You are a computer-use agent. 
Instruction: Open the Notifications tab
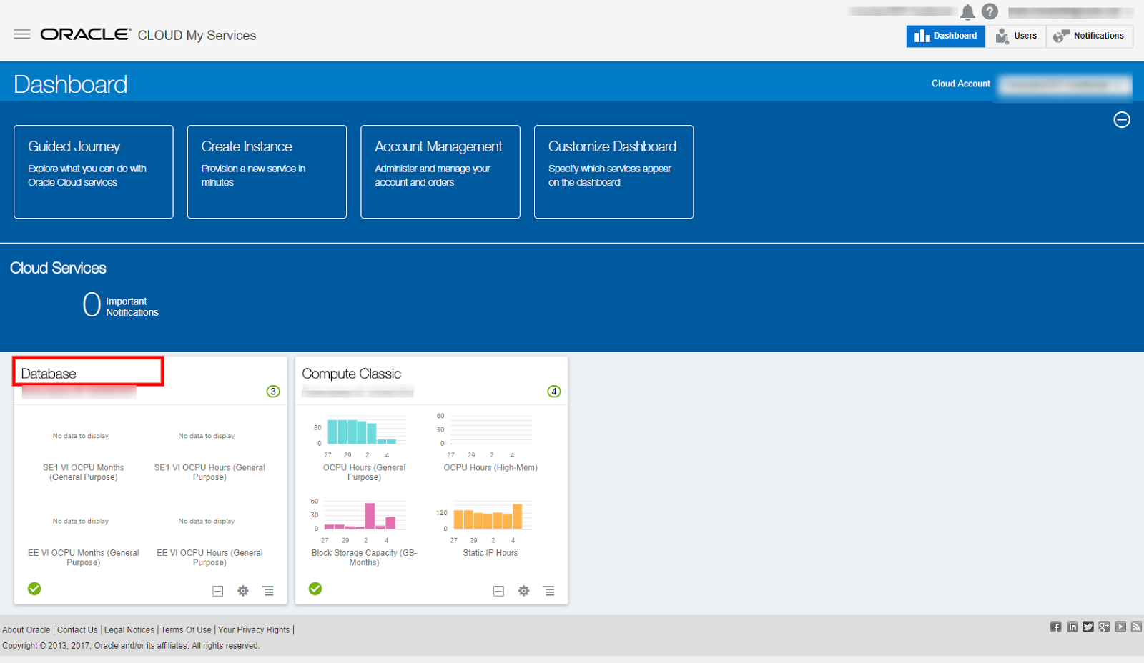pos(1090,36)
